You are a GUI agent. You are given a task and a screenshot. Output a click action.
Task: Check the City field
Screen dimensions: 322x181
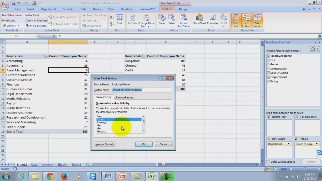268,60
